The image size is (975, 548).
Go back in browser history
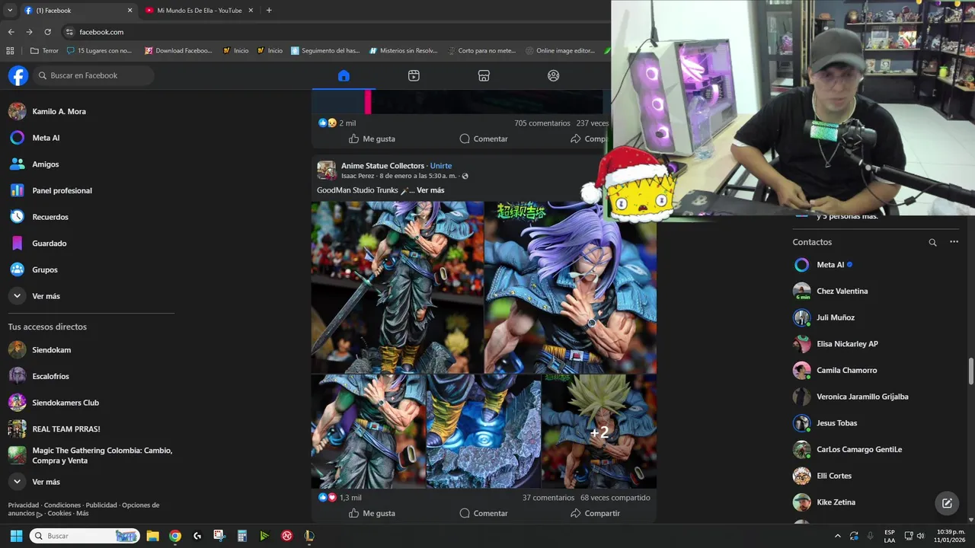point(11,32)
